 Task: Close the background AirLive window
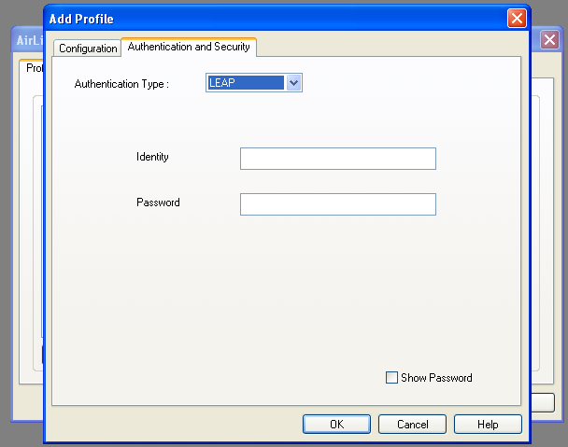549,39
